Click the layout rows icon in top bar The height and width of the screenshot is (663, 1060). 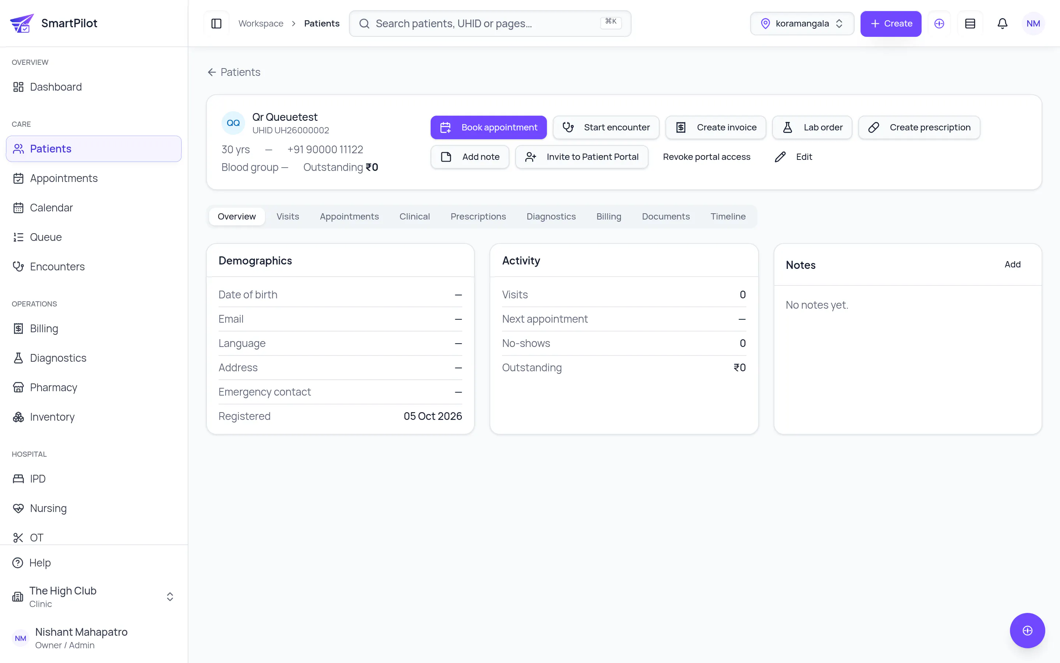pos(970,24)
